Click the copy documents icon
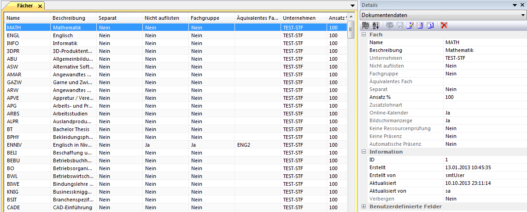The width and height of the screenshot is (527, 212). 430,25
